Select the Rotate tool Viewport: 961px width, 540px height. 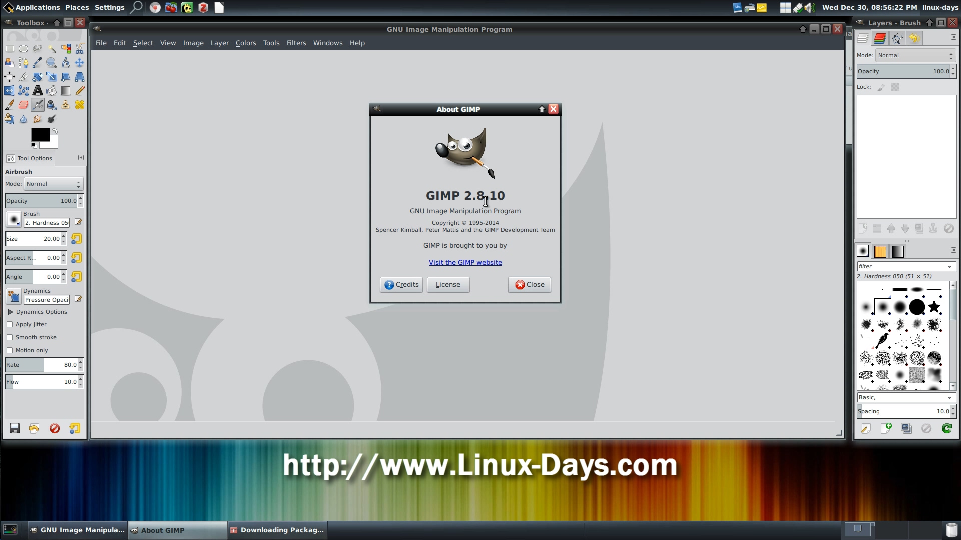[x=38, y=77]
